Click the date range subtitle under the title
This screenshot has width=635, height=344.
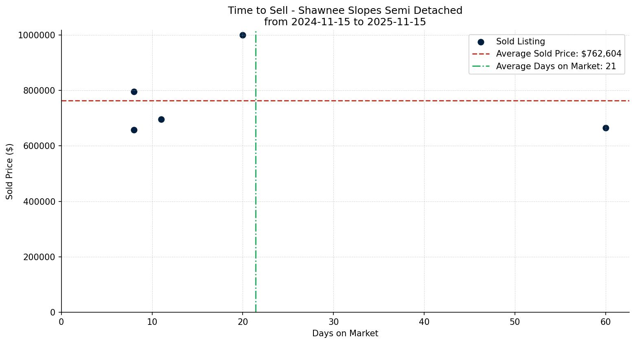(x=345, y=22)
